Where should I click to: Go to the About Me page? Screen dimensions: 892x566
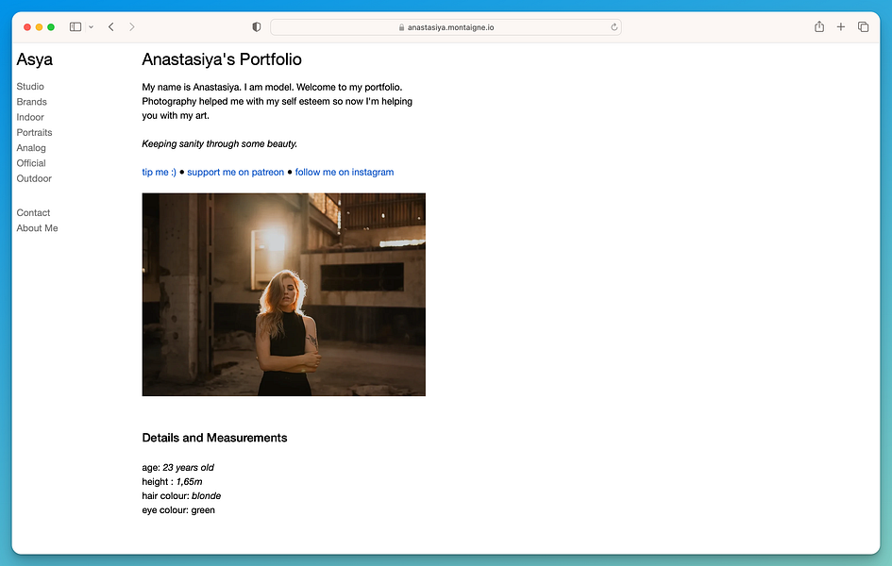[x=38, y=228]
